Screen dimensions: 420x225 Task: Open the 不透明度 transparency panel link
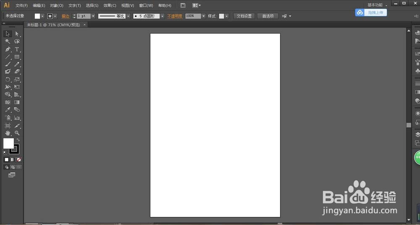[175, 16]
